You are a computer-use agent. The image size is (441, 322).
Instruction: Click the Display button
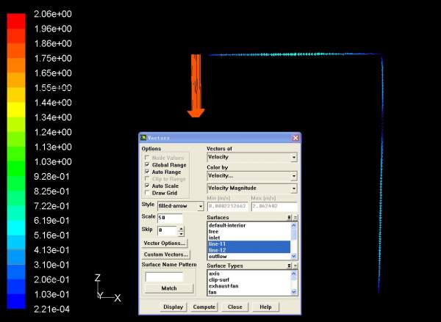pyautogui.click(x=173, y=307)
